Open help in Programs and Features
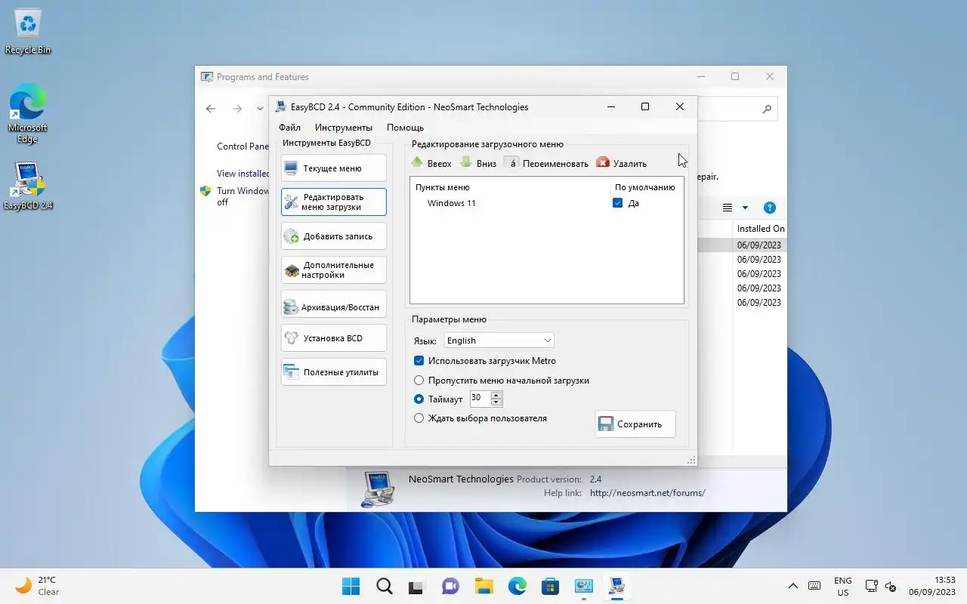Viewport: 967px width, 604px height. tap(769, 208)
